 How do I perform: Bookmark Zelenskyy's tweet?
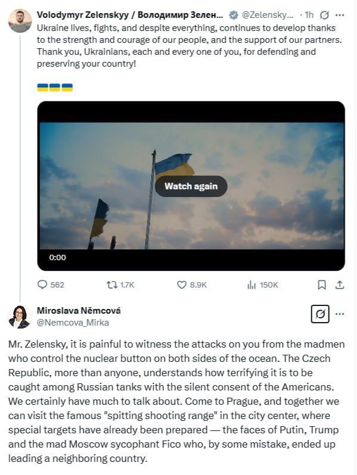pos(321,285)
